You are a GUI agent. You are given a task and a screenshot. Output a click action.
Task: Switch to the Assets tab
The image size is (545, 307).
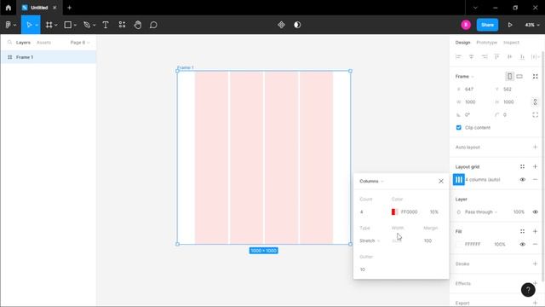[43, 43]
